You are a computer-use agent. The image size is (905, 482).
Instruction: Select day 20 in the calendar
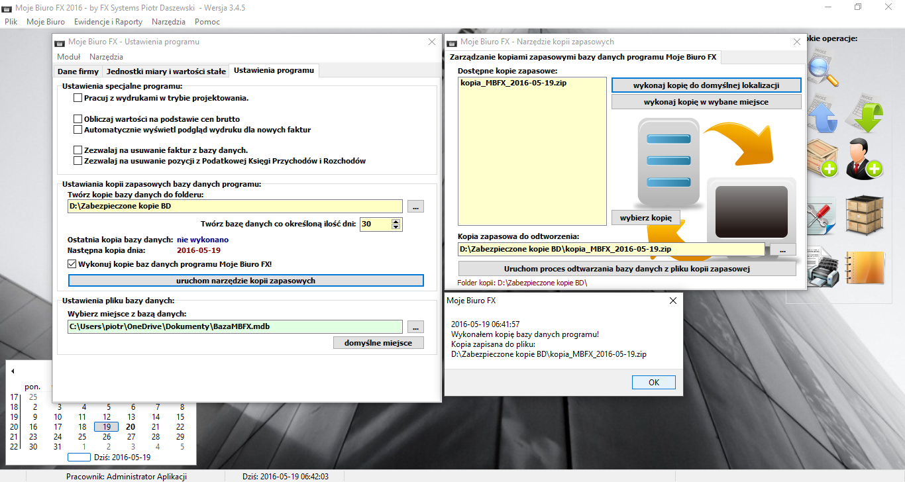(131, 427)
